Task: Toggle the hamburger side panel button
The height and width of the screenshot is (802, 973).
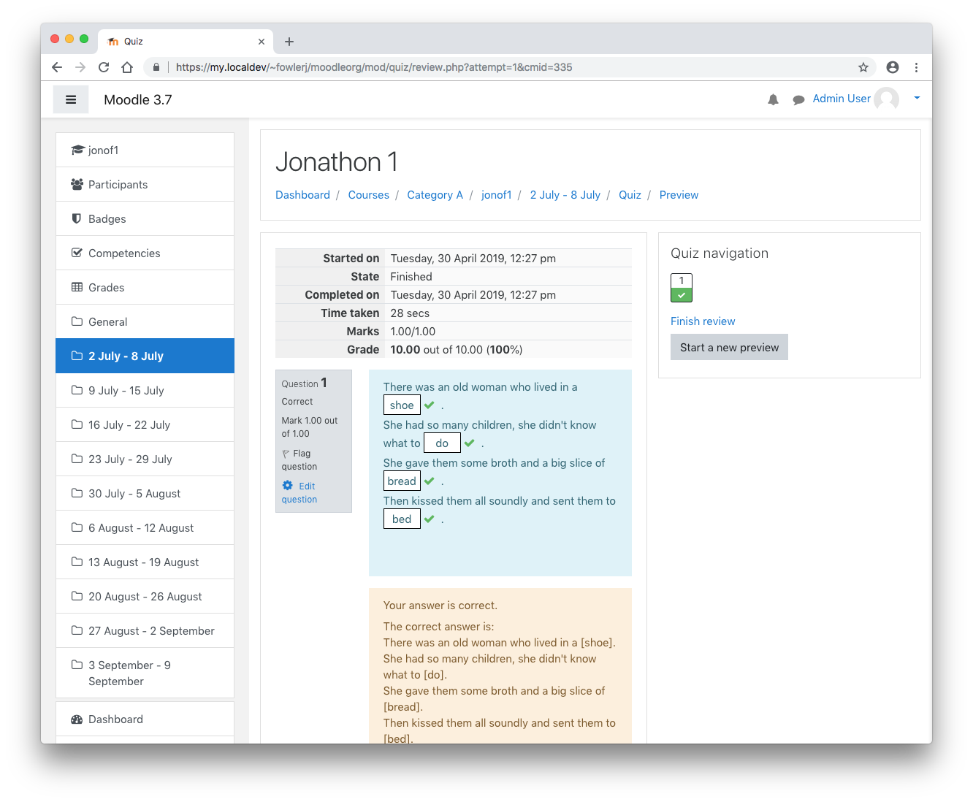Action: (71, 99)
